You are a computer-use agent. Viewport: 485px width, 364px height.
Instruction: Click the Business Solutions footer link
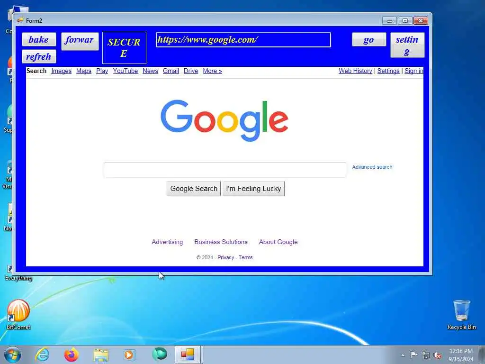point(221,242)
